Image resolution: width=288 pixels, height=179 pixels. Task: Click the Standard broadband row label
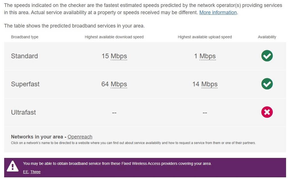coord(24,56)
